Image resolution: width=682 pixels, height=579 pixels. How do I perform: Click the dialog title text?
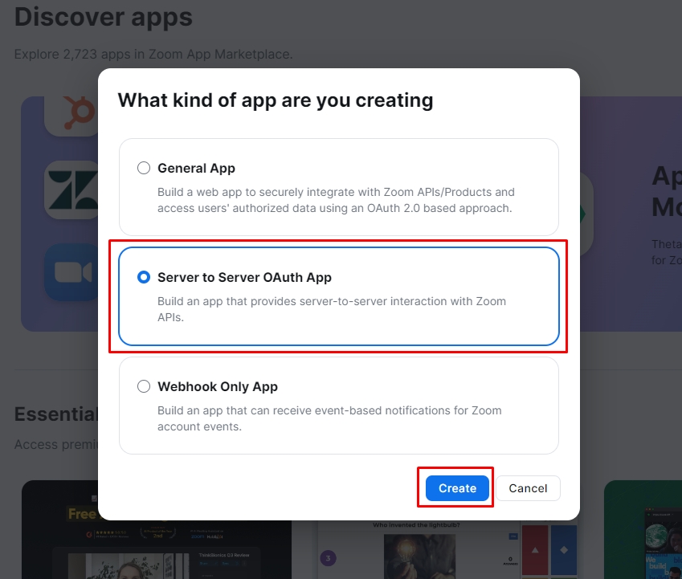tap(276, 100)
